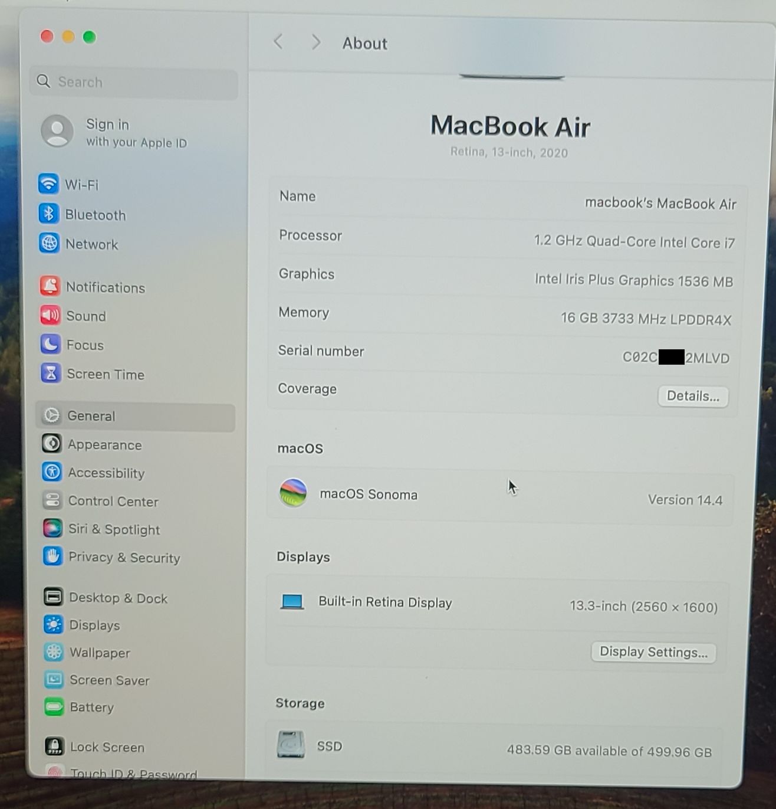
Task: Open Notifications via its bell icon
Action: tap(50, 286)
